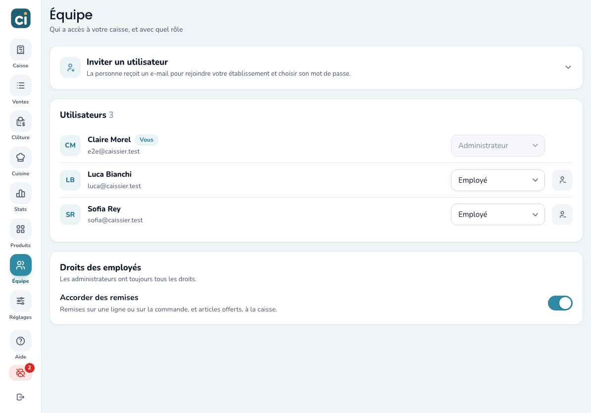
Task: Click the SR avatar for Sofia Rey
Action: pos(70,214)
